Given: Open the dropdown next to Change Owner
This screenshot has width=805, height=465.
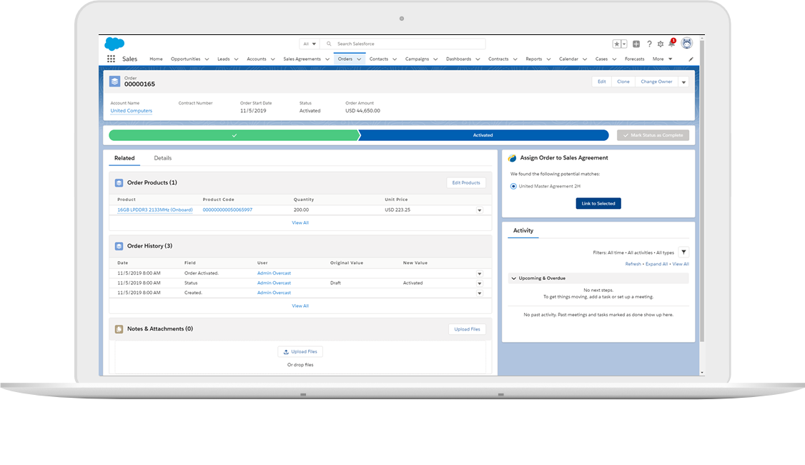Looking at the screenshot, I should 683,82.
